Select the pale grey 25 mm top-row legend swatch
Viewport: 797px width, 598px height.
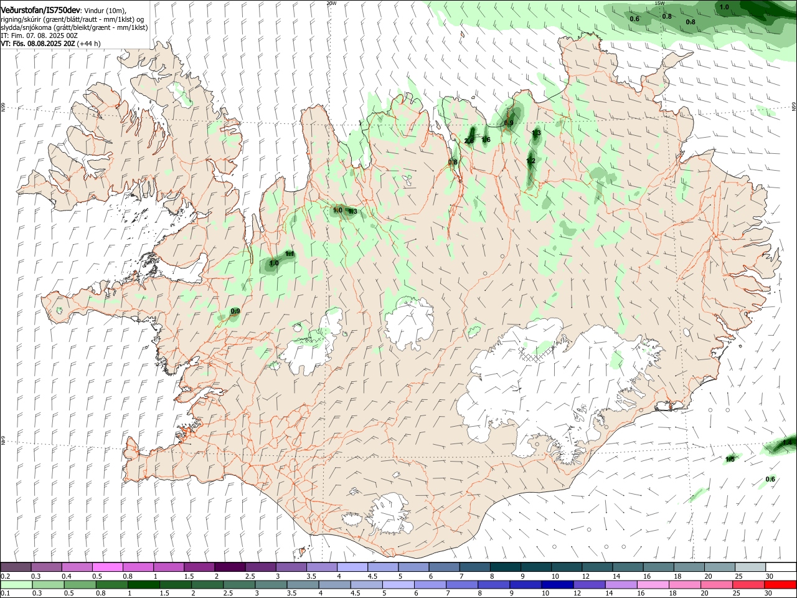click(750, 567)
